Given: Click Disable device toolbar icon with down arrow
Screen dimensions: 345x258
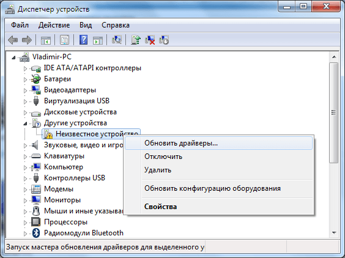Looking at the screenshot, I should click(164, 40).
